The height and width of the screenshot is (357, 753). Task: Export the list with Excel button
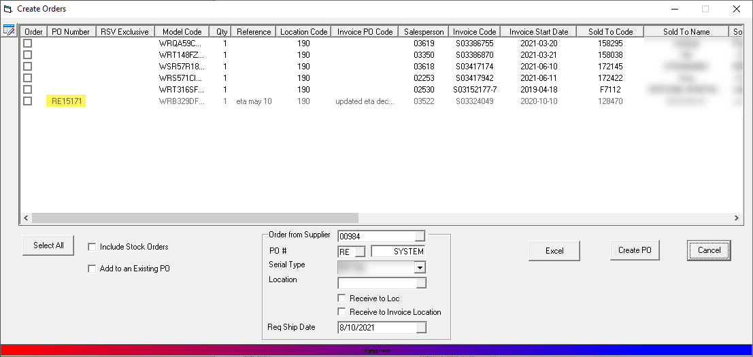coord(554,251)
